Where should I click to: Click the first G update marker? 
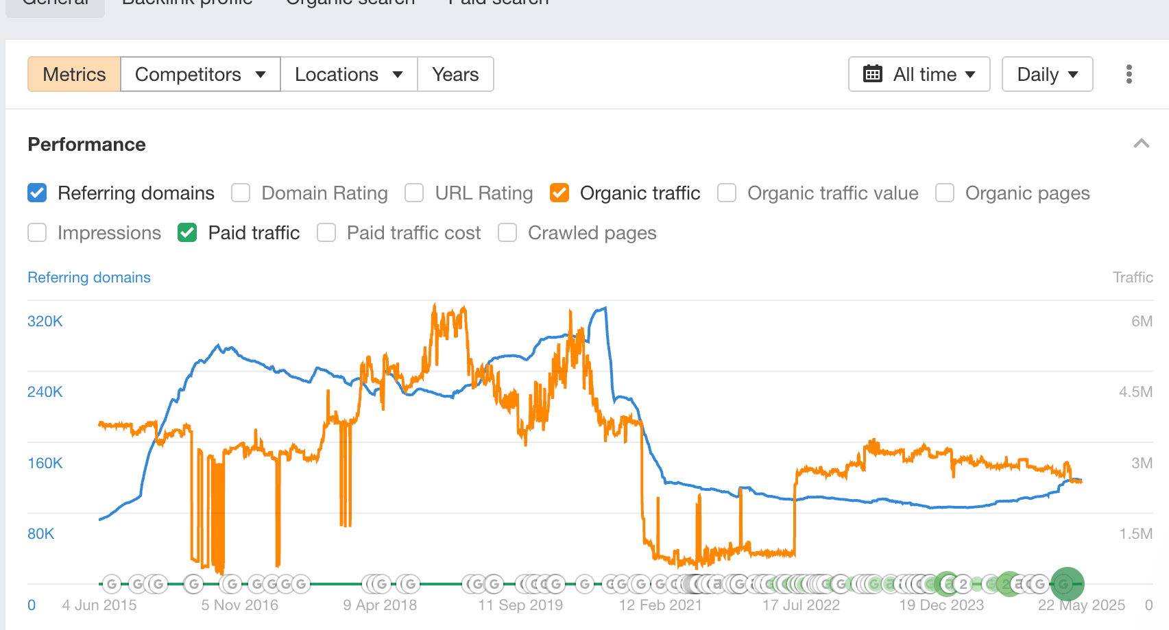pos(112,584)
